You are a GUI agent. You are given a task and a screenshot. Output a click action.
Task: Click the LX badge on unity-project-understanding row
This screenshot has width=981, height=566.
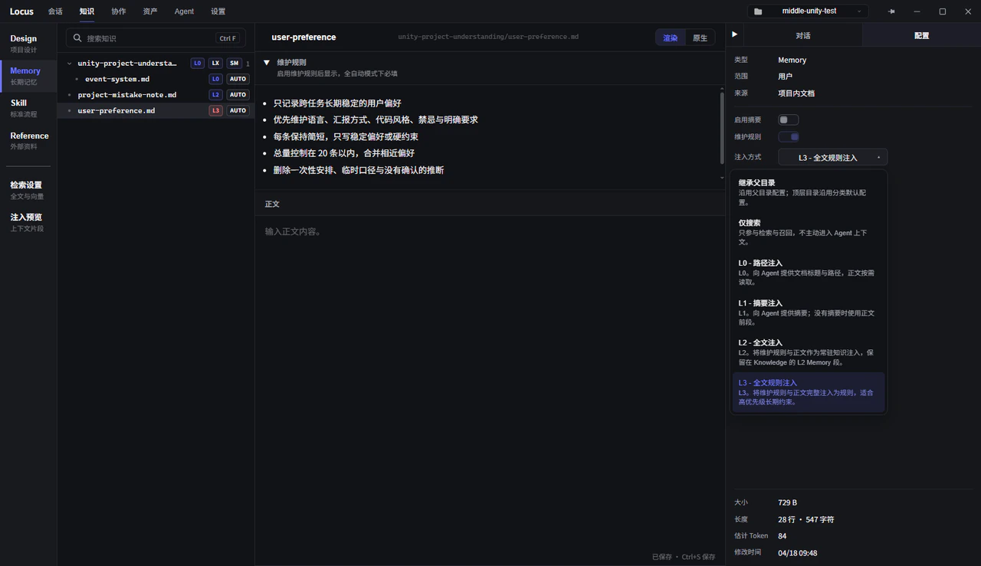(x=216, y=64)
